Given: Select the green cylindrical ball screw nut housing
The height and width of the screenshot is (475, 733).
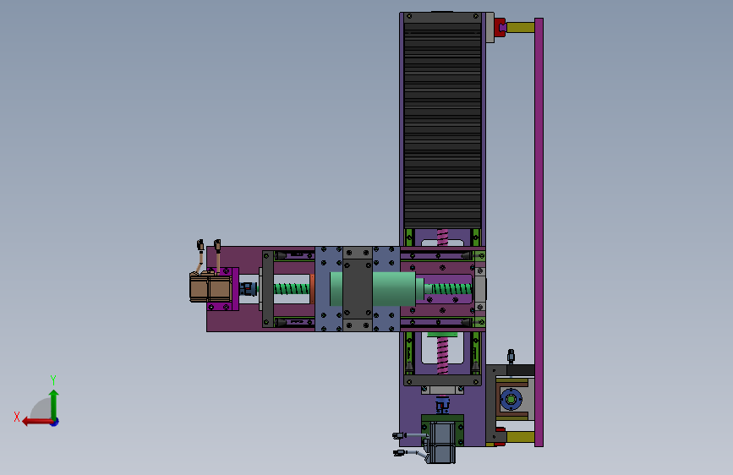Looking at the screenshot, I should point(394,289).
